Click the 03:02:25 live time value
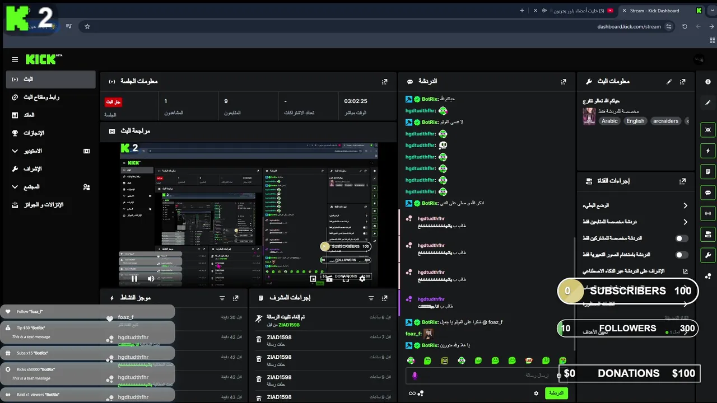This screenshot has width=717, height=403. pos(356,101)
